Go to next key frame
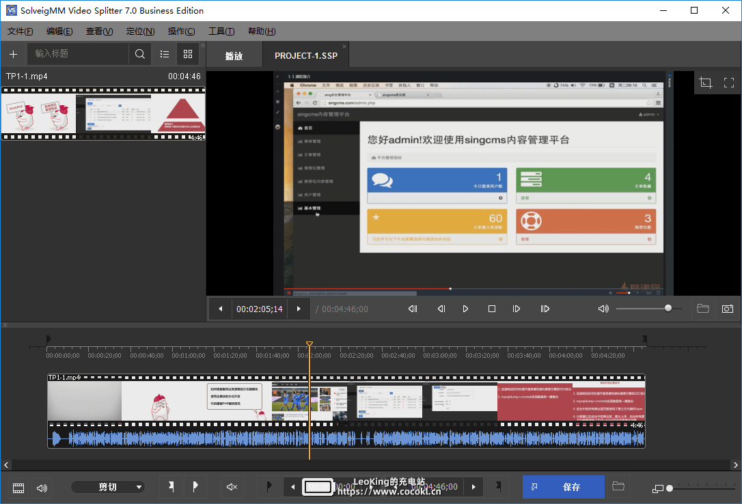 (x=545, y=309)
